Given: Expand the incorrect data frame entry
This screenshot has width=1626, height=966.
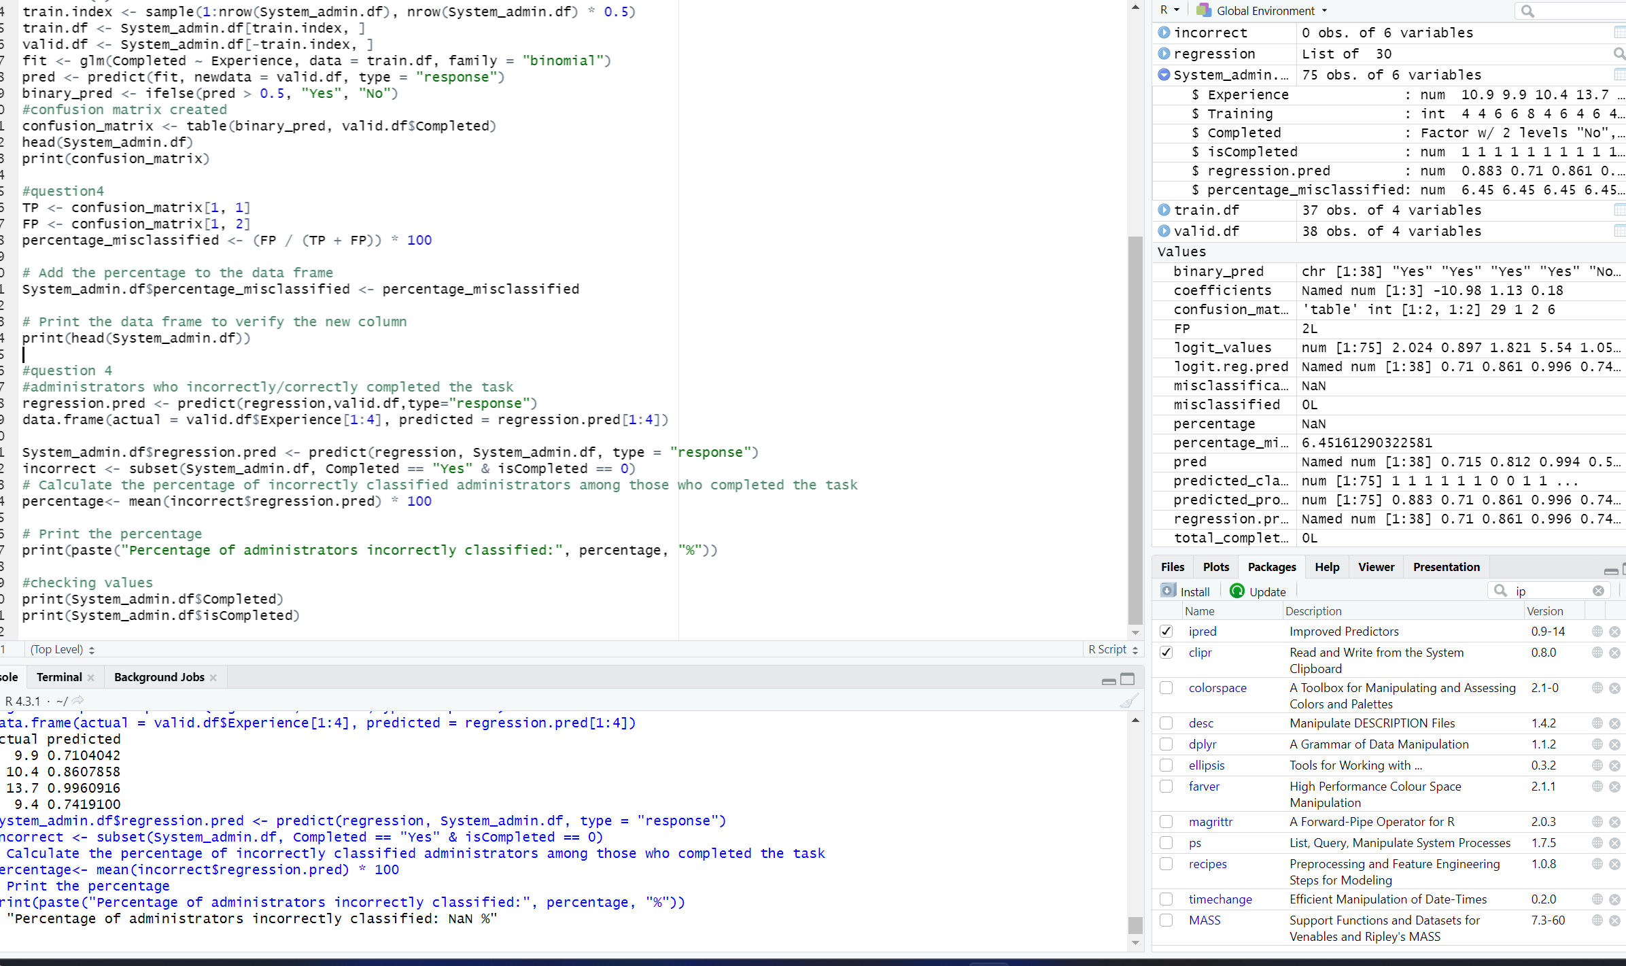Looking at the screenshot, I should pos(1164,32).
